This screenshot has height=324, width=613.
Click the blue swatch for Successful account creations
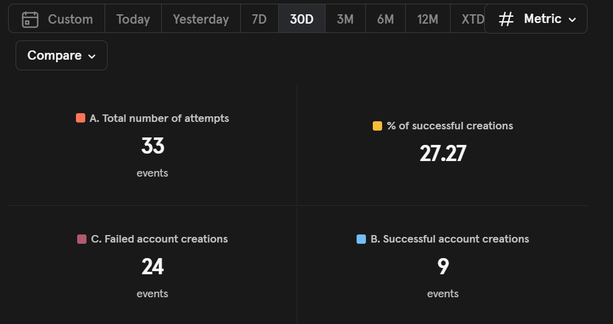click(x=361, y=239)
